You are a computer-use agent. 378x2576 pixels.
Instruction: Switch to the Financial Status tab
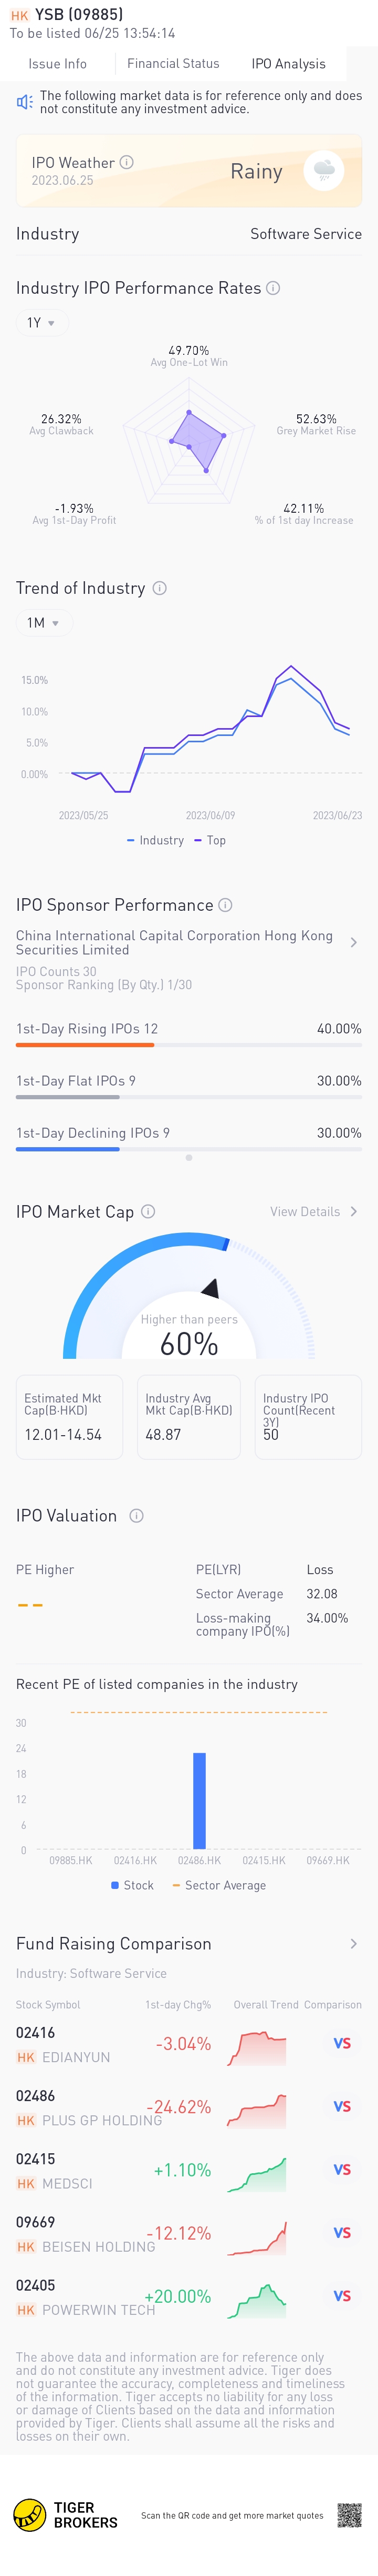point(174,64)
